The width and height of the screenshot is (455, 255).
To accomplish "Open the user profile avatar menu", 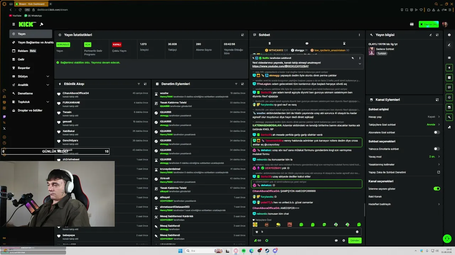I will coord(445,24).
